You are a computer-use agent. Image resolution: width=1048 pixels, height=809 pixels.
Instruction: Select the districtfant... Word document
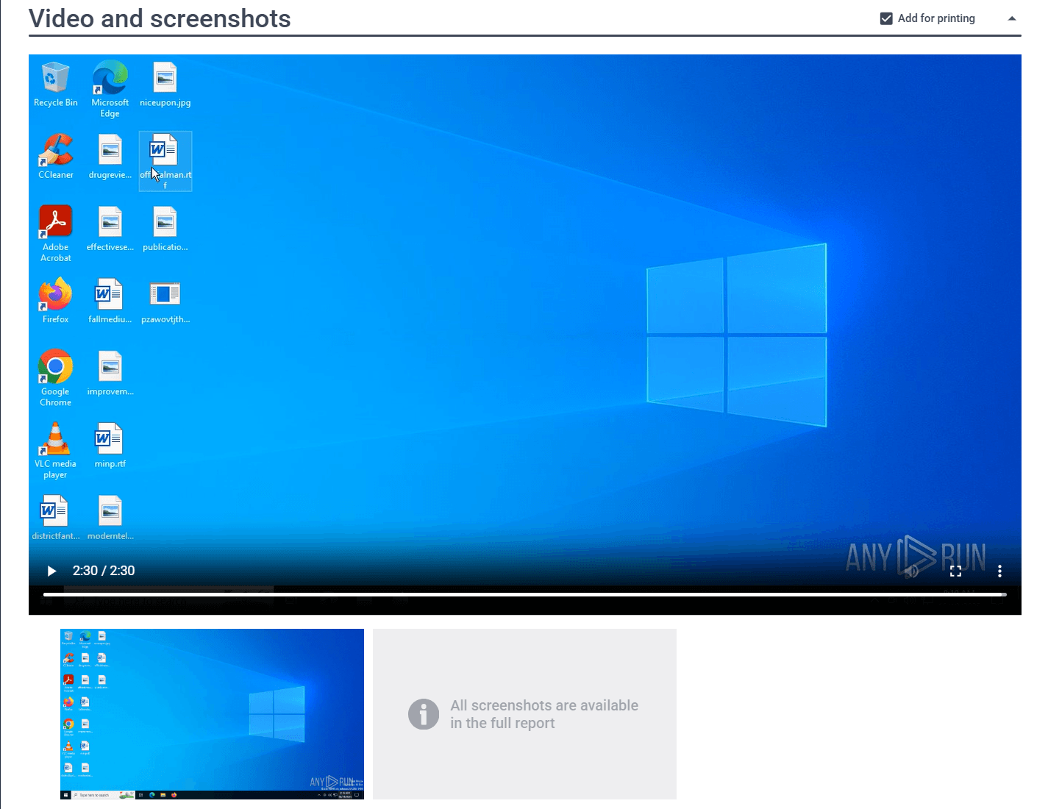(55, 517)
